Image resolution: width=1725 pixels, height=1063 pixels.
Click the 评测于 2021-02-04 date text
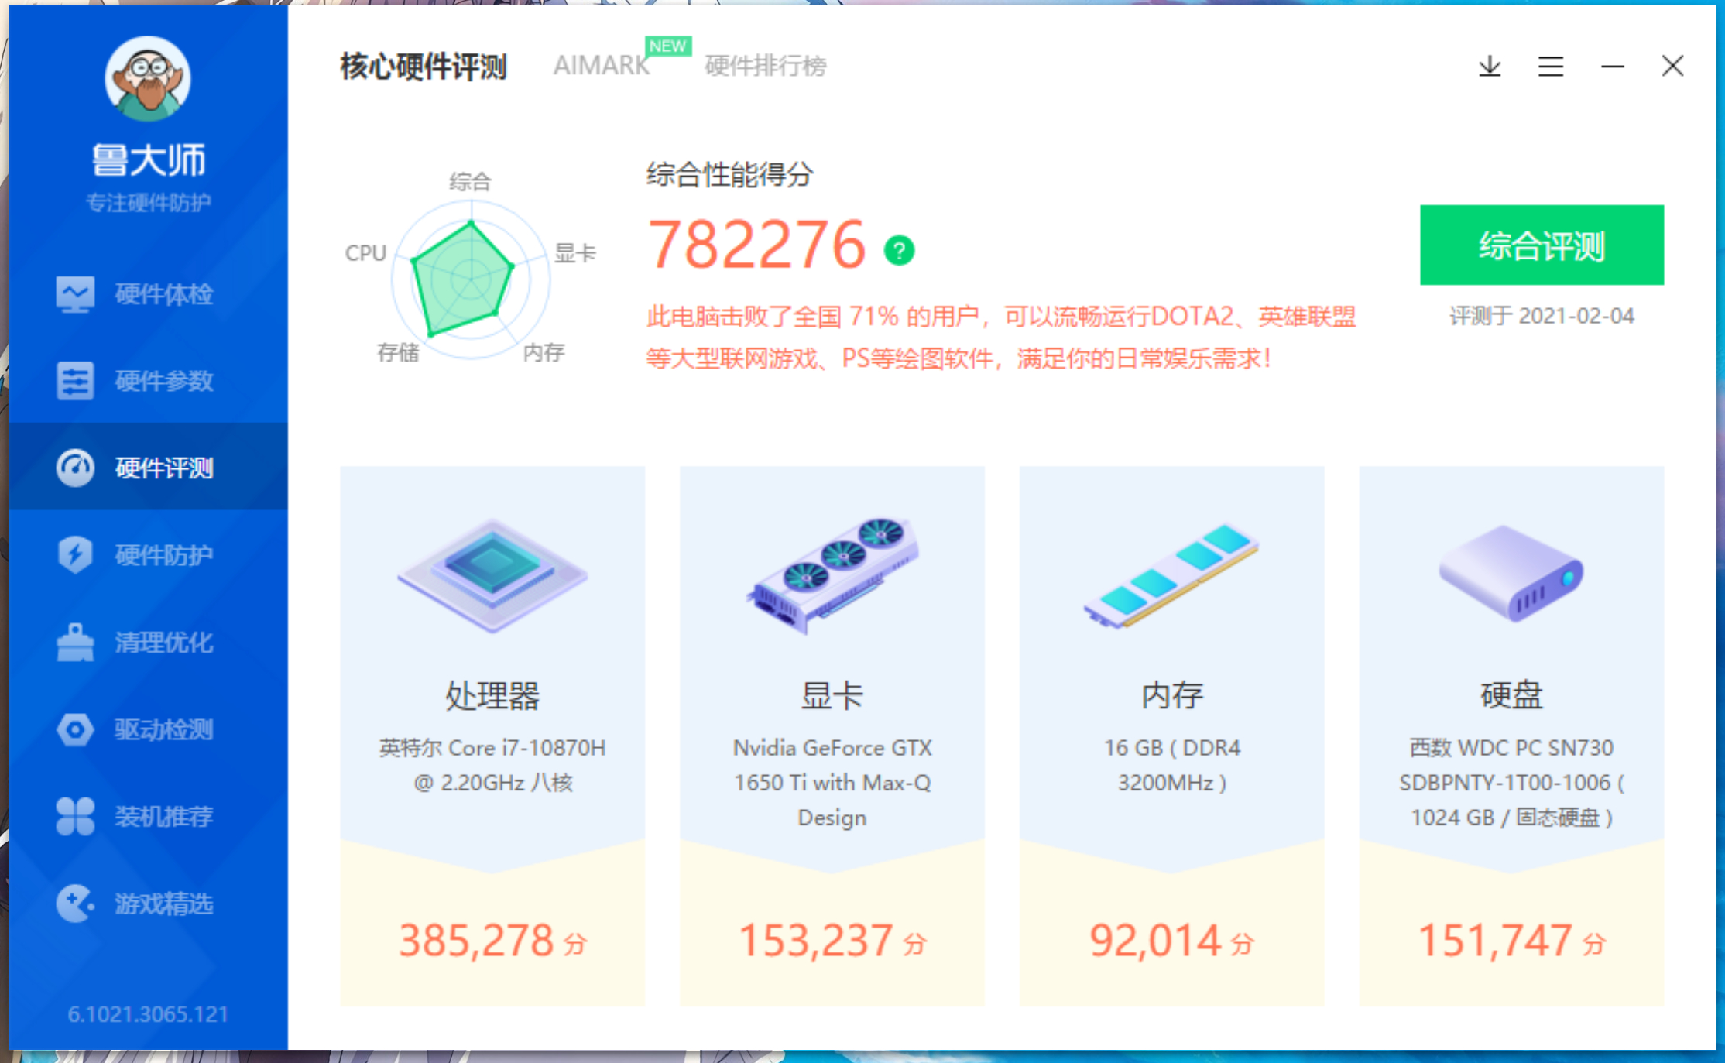click(x=1542, y=316)
